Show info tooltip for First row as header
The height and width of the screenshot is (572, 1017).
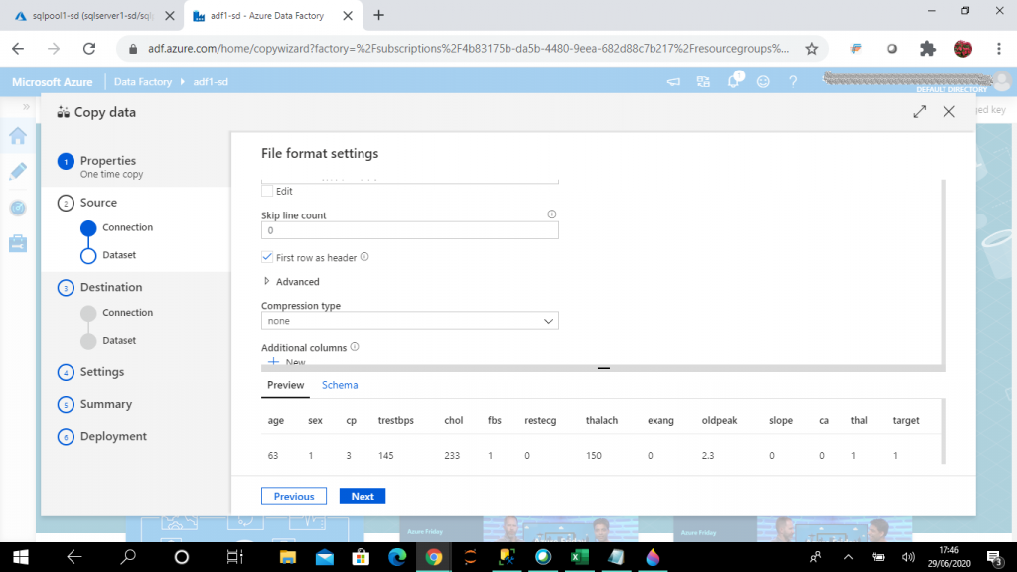[x=364, y=257]
